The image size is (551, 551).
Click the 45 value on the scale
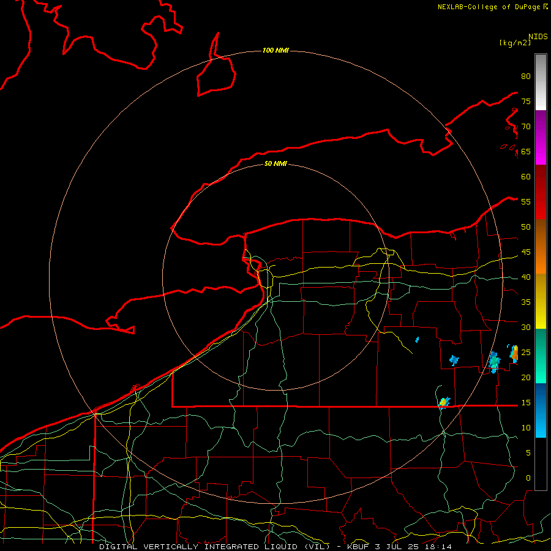tap(526, 252)
